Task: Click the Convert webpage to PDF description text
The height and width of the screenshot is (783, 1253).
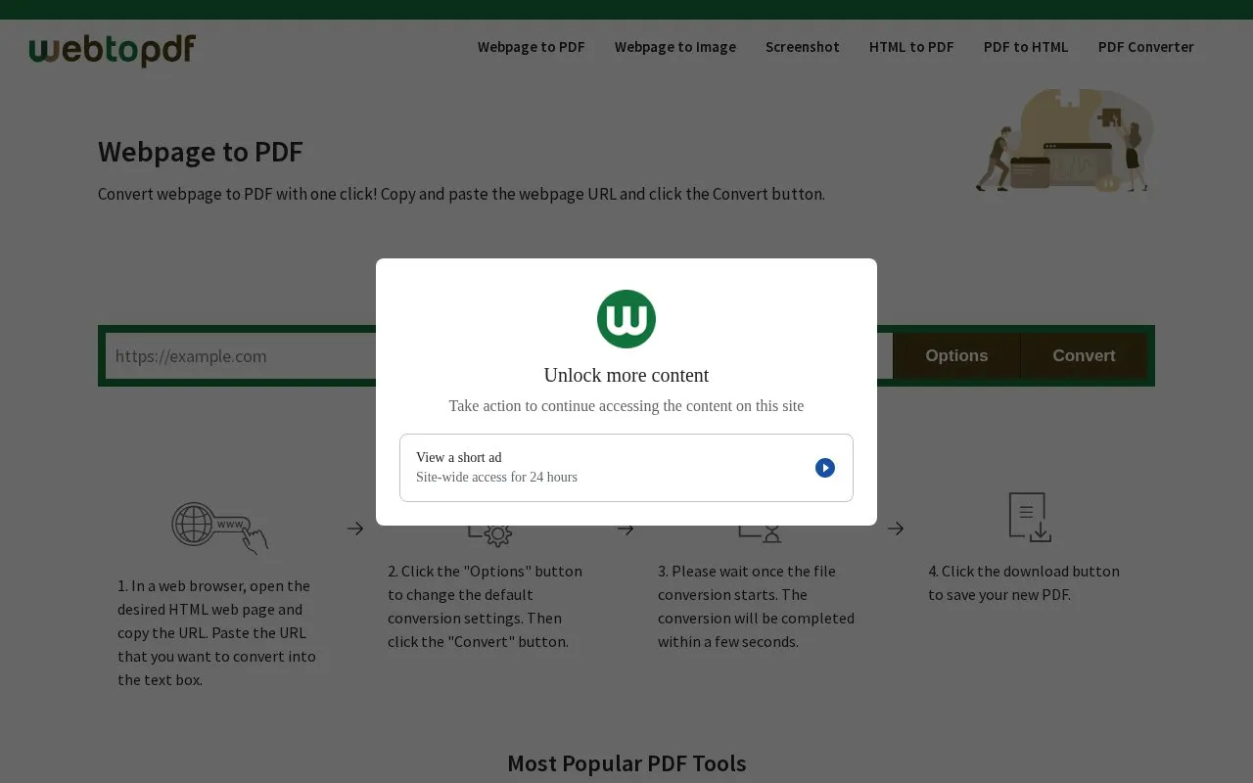Action: pos(461,194)
